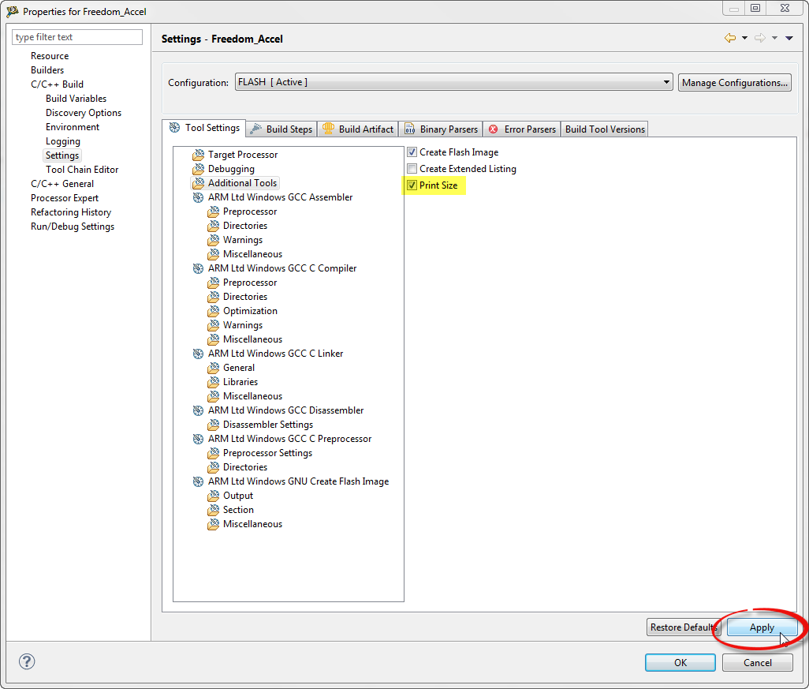Select Tool Chain Editor in sidebar
The image size is (809, 689).
click(82, 170)
